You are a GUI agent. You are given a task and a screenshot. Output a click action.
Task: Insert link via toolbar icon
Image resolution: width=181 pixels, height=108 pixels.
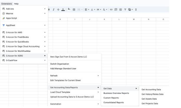click(111, 10)
